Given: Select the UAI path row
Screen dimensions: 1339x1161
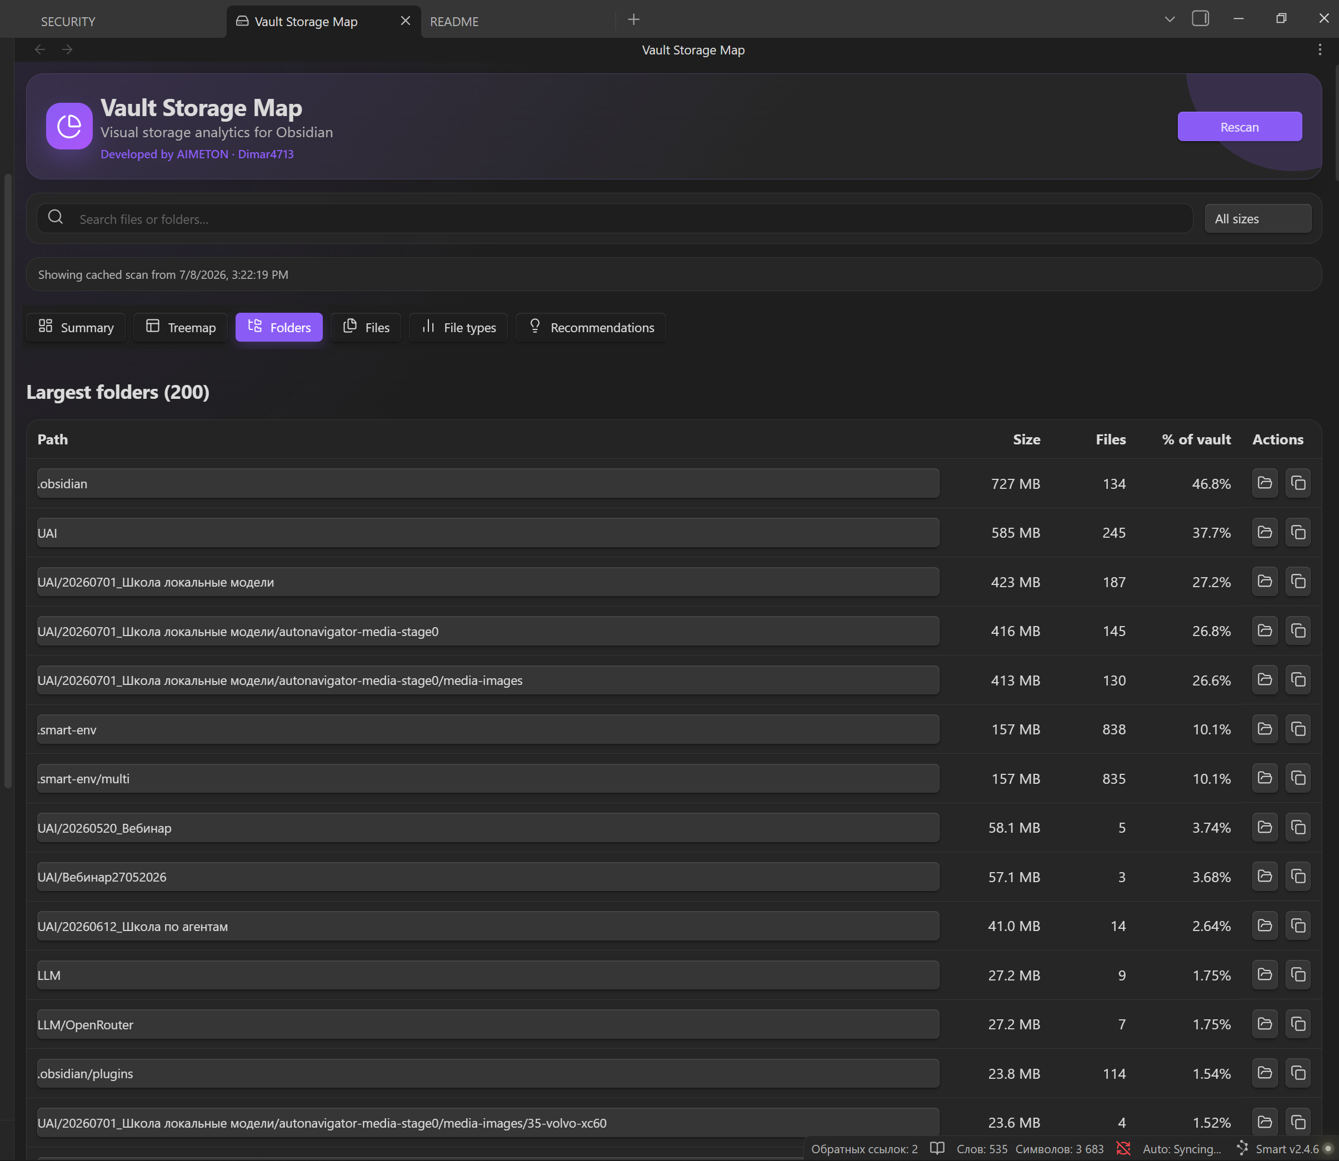Looking at the screenshot, I should [x=488, y=533].
